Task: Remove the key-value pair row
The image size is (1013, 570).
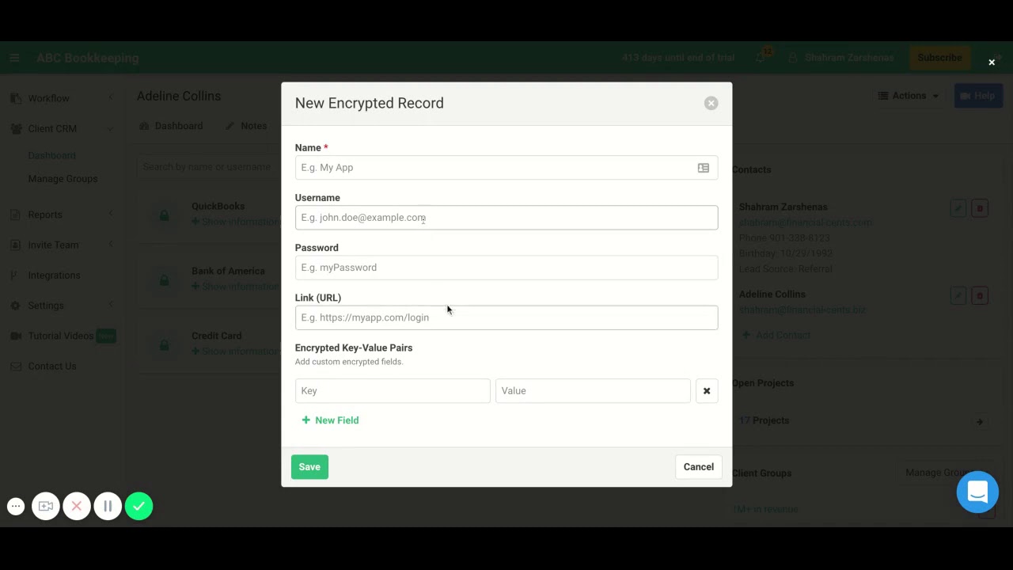Action: pyautogui.click(x=707, y=391)
